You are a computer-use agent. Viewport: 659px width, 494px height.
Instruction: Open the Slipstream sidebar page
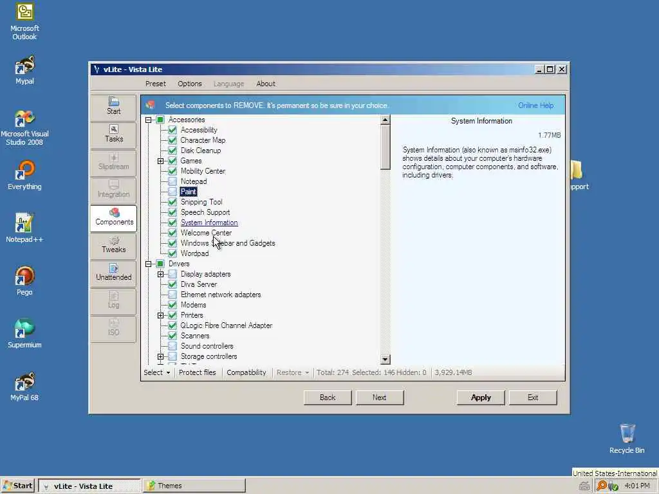113,161
